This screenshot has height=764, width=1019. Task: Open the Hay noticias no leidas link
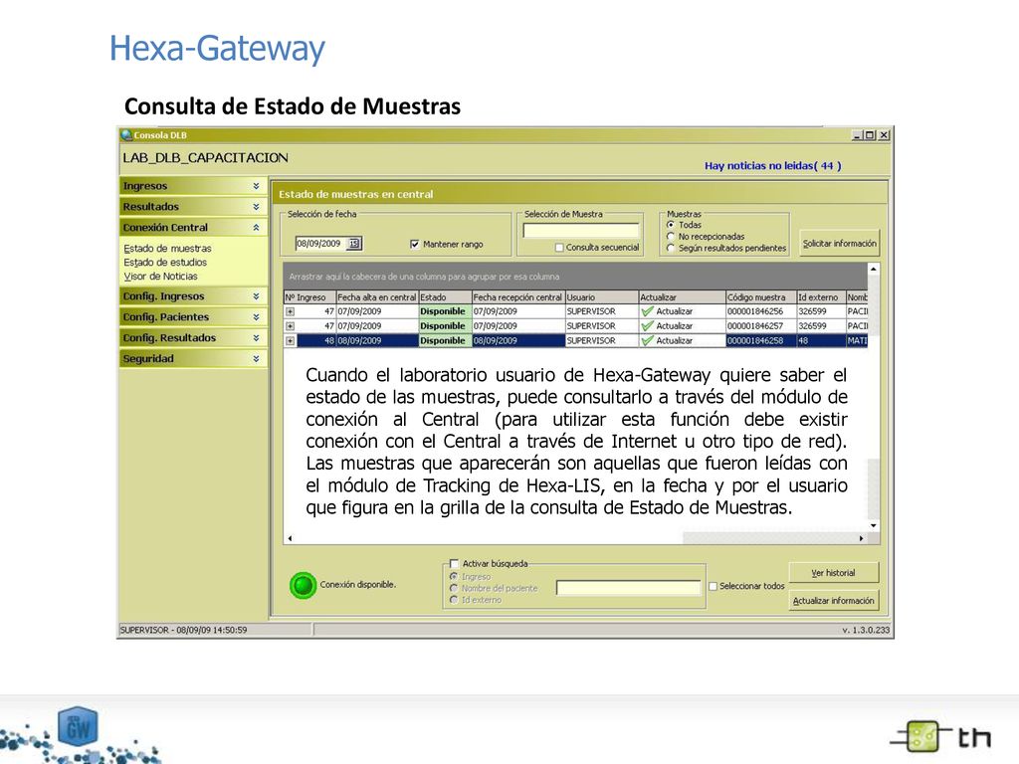[772, 166]
